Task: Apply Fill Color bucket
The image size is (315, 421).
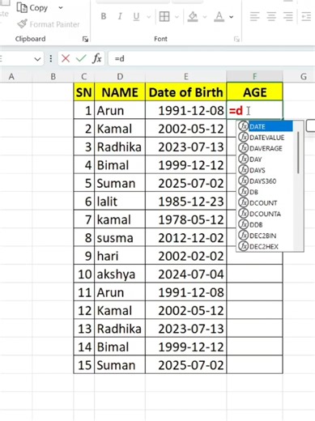Action: (193, 17)
